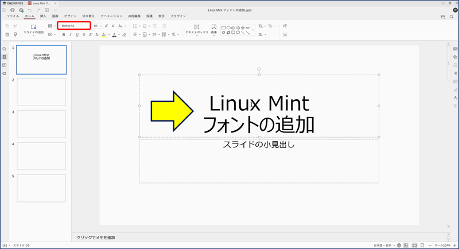
Task: Toggle fit to width in status bar
Action: click(x=422, y=245)
